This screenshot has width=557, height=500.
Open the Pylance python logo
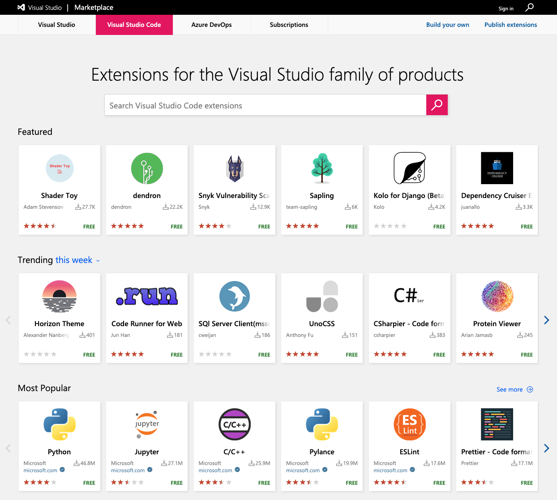pos(322,424)
